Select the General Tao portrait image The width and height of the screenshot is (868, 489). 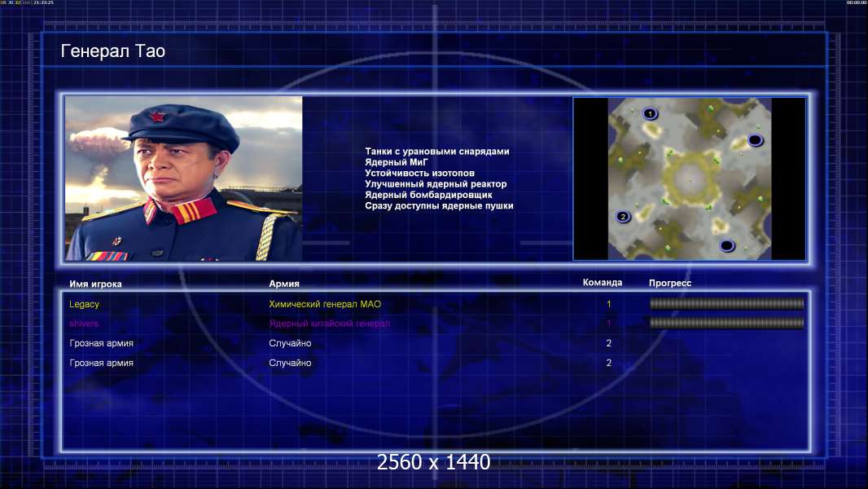[x=184, y=178]
